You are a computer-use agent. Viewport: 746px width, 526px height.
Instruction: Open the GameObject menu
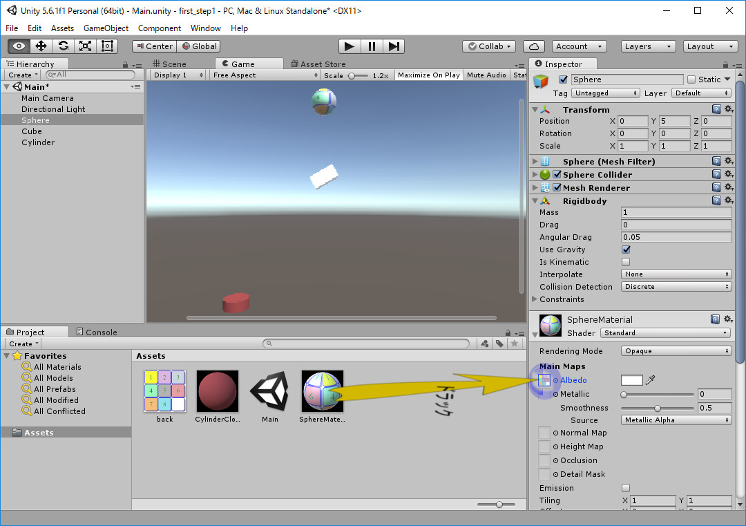[x=106, y=28]
